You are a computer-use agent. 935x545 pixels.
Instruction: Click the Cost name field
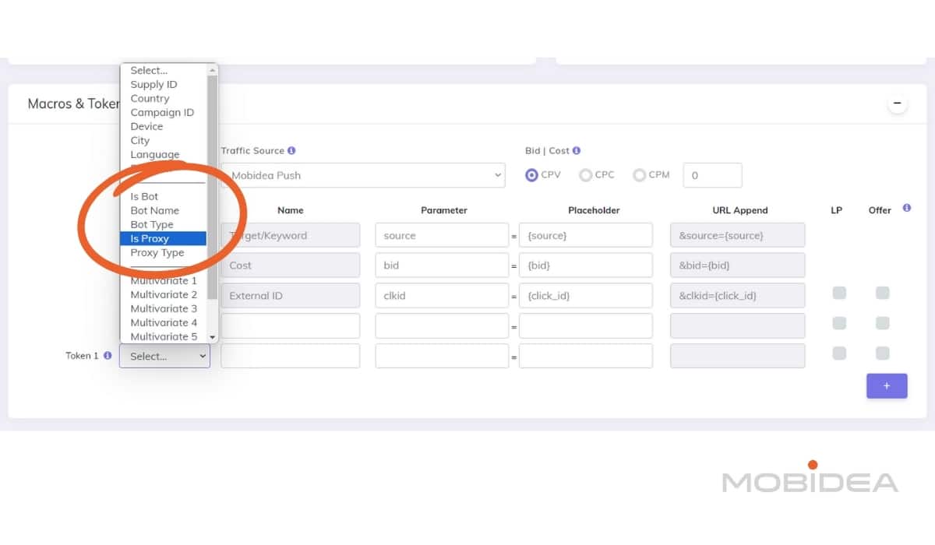(x=291, y=265)
